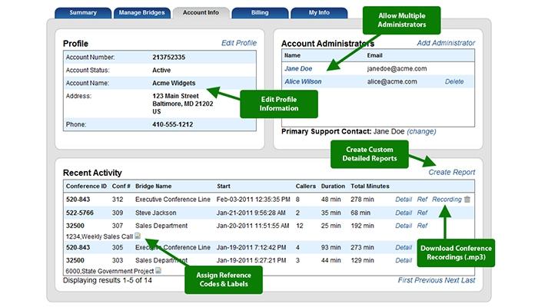The height and width of the screenshot is (307, 538).
Task: Click the Create Report link
Action: [x=452, y=172]
